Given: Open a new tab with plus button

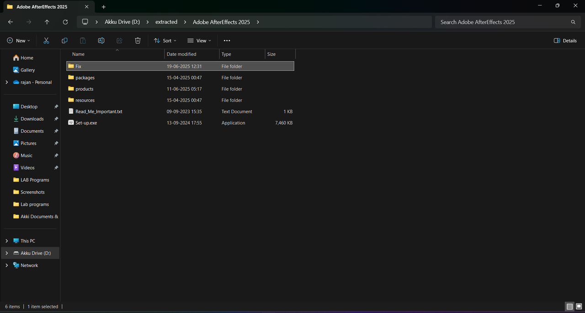Looking at the screenshot, I should (x=104, y=7).
